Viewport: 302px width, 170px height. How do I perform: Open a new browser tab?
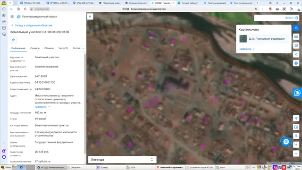coord(257,3)
